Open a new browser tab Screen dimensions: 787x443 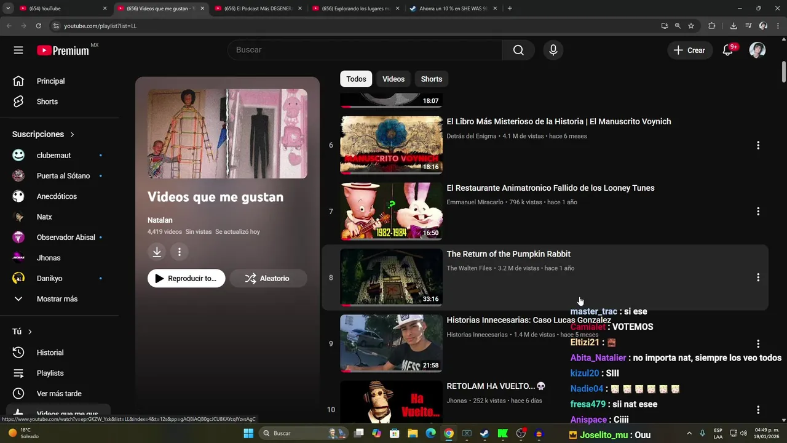tap(510, 9)
